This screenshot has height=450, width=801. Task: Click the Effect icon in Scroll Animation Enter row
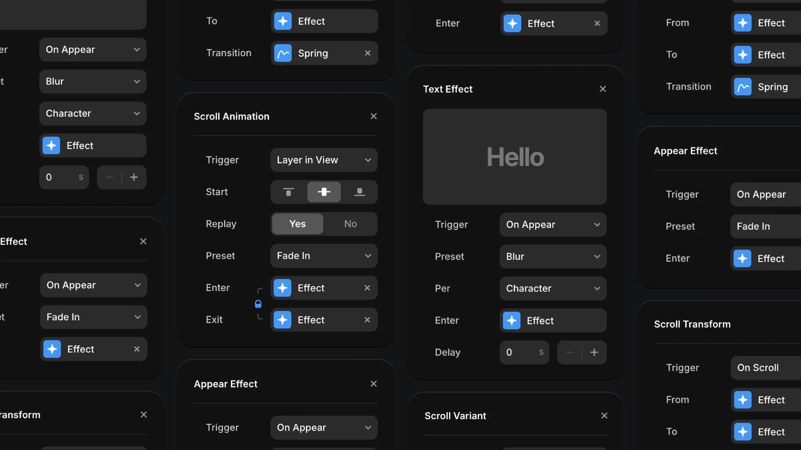coord(283,288)
